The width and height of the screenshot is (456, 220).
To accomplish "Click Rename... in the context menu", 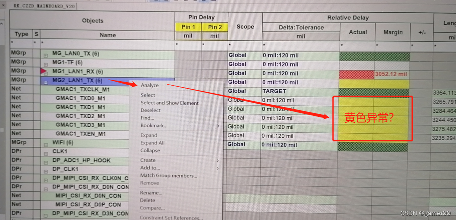I will [151, 193].
